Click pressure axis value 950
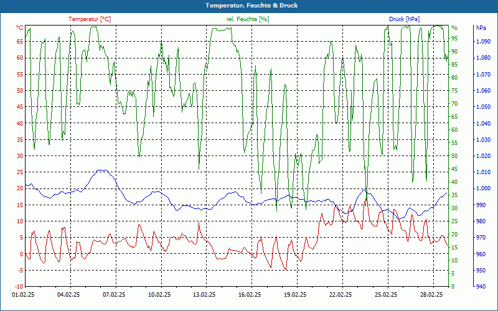The width and height of the screenshot is (498, 311). [481, 271]
